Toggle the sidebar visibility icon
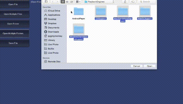 click(x=46, y=2)
